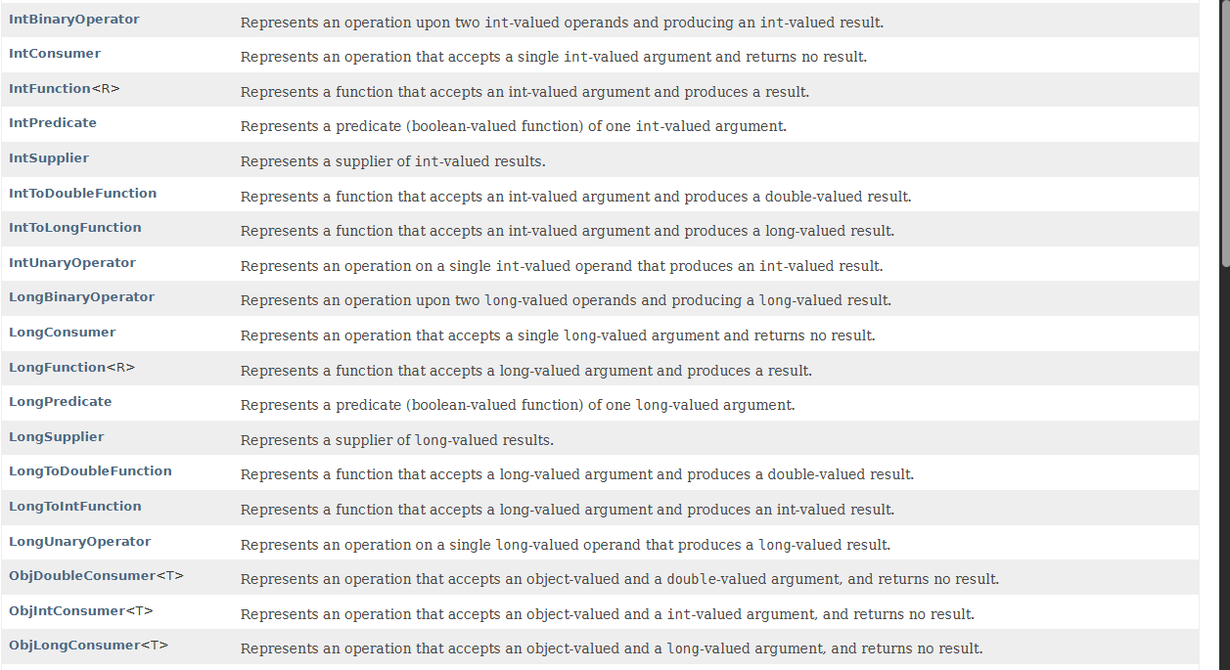Go to the IntPredicate page
1230x670 pixels.
[53, 123]
